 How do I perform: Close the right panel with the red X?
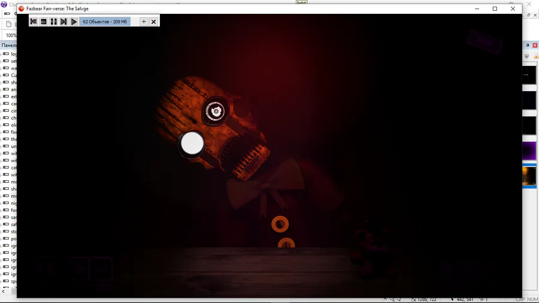tap(535, 46)
